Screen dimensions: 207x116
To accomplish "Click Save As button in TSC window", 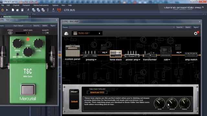I will (x=37, y=26).
